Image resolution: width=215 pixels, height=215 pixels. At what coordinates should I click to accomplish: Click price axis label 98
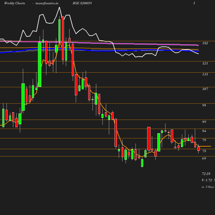point(204,105)
